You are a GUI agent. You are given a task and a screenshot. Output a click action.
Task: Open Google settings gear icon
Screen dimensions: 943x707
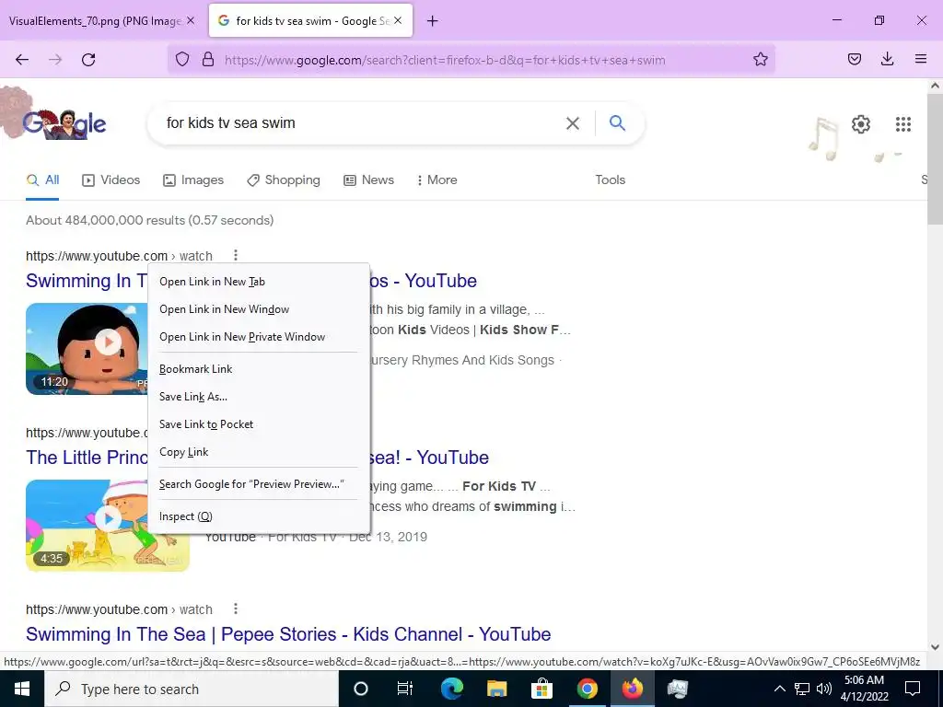[x=861, y=124]
